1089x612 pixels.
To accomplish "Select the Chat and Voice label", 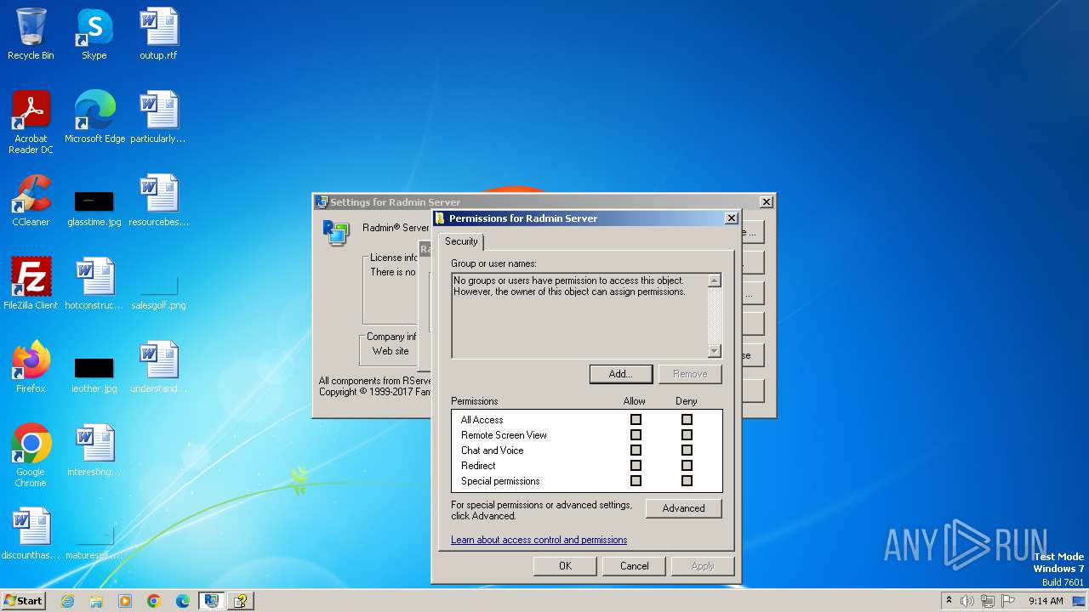I will click(492, 450).
